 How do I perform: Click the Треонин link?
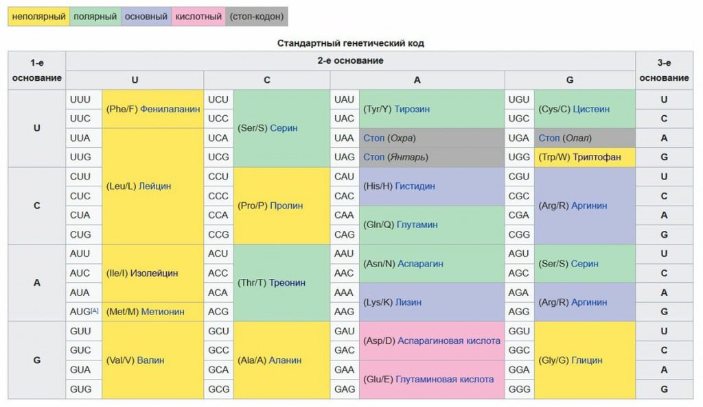(287, 282)
